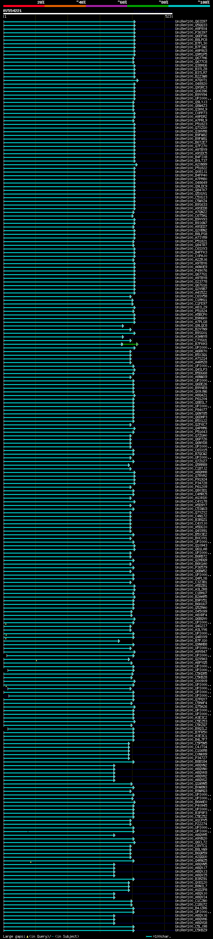Select hit UniRef100_P51823

pos(191,124)
